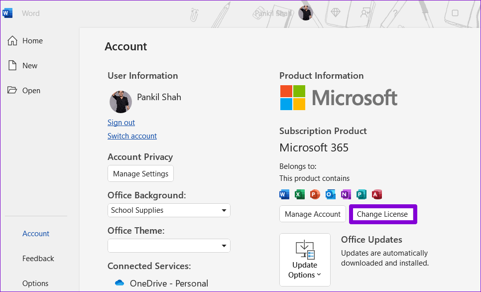Click the Excel icon in product contents
Screen dimensions: 481x292
[300, 194]
